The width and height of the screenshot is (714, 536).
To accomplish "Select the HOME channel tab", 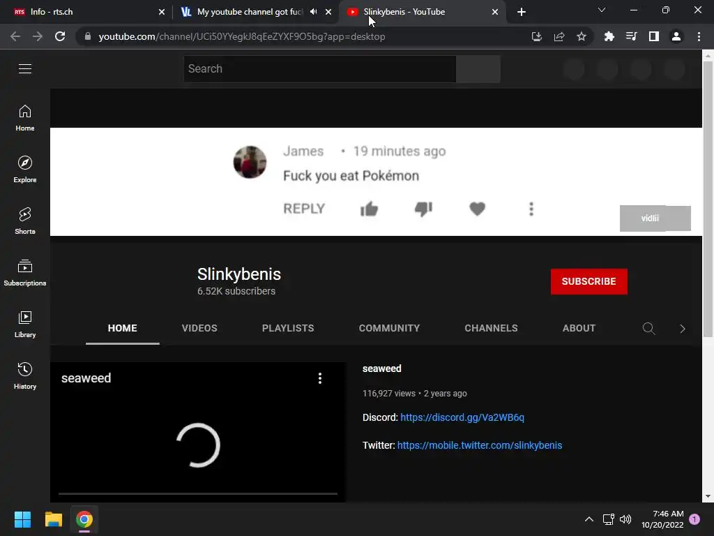I will [x=123, y=328].
